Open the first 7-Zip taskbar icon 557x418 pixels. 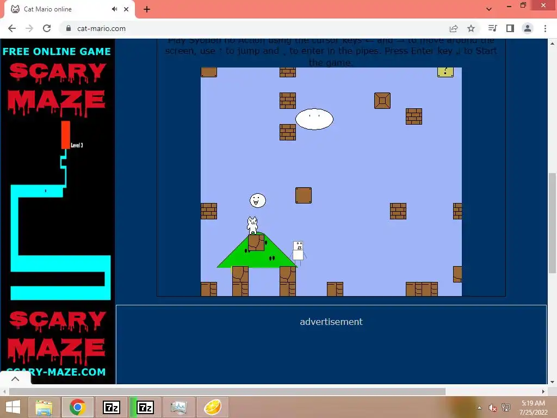[x=111, y=407]
